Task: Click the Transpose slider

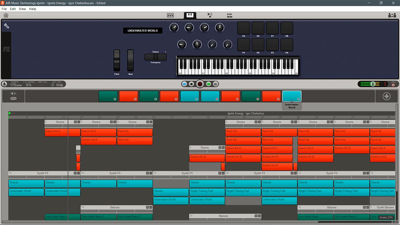Action: point(155,57)
